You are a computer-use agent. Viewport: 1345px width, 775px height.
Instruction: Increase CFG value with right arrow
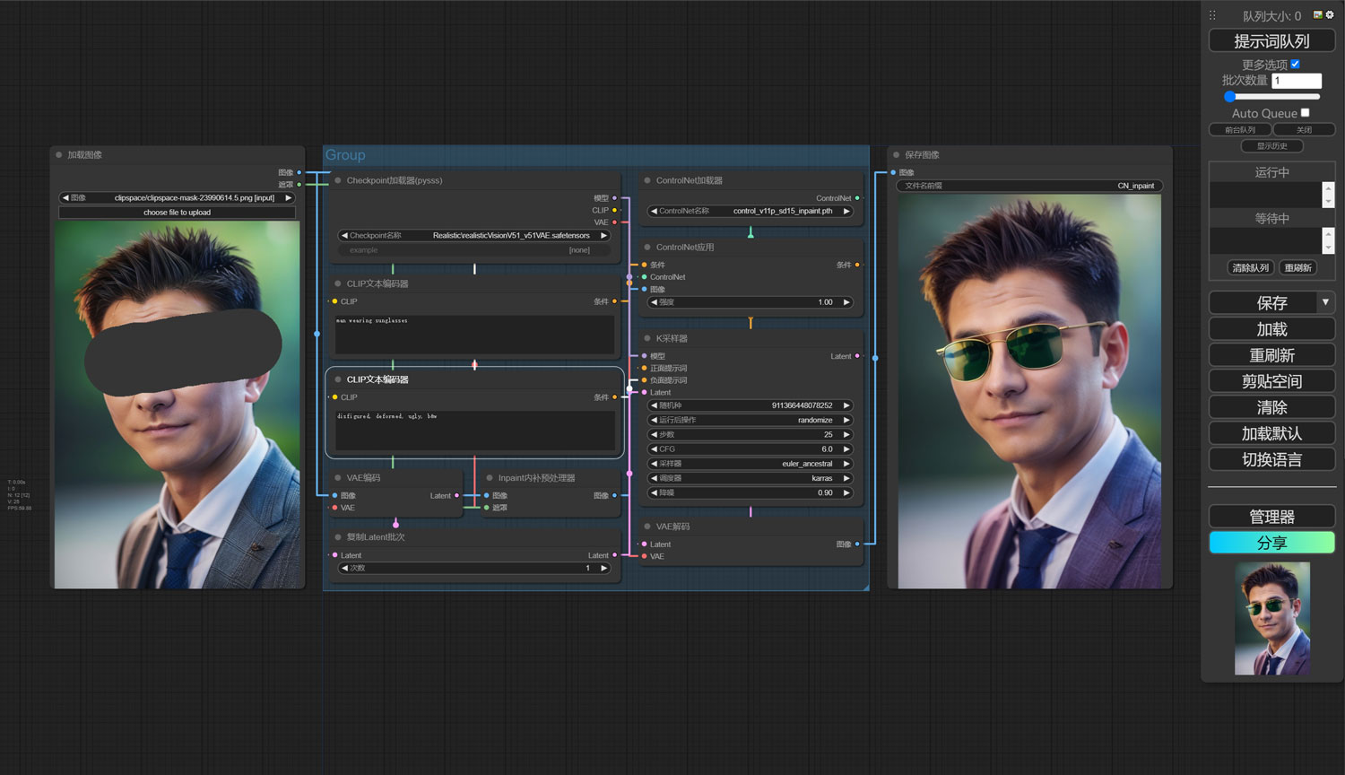[846, 449]
